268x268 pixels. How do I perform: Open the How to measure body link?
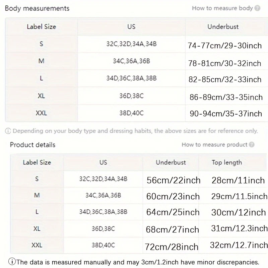tap(222, 8)
